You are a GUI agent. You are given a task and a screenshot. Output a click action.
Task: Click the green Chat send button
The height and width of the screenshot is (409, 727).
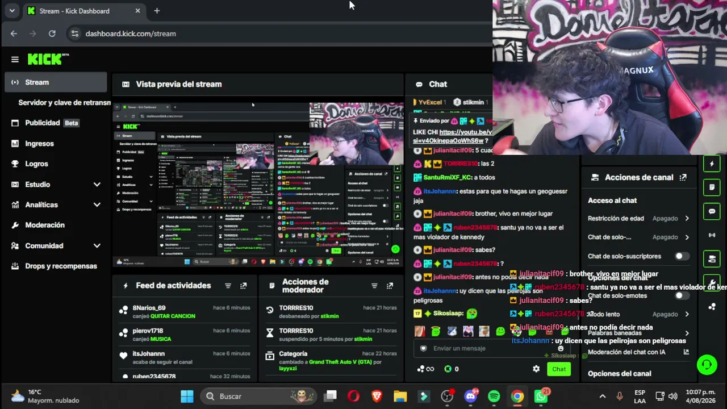[x=559, y=369]
